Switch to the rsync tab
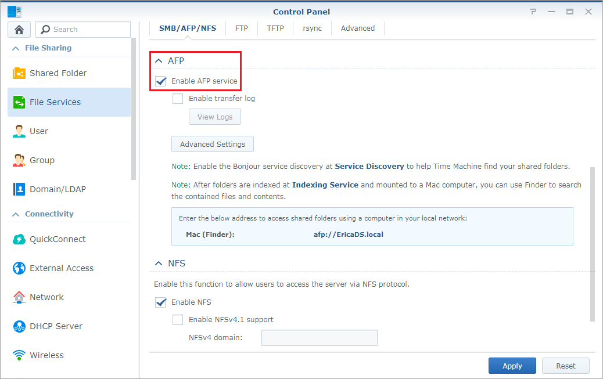 [x=312, y=28]
